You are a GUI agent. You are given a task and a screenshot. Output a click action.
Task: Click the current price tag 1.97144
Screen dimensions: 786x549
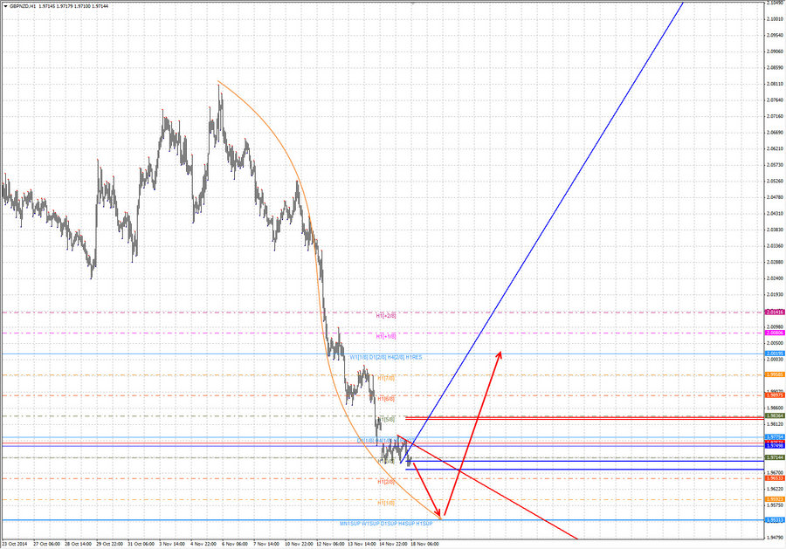click(775, 457)
